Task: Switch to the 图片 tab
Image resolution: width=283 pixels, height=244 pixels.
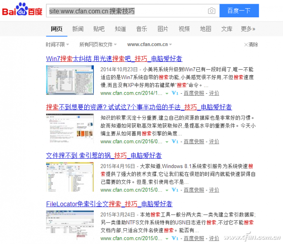Action: pyautogui.click(x=163, y=29)
